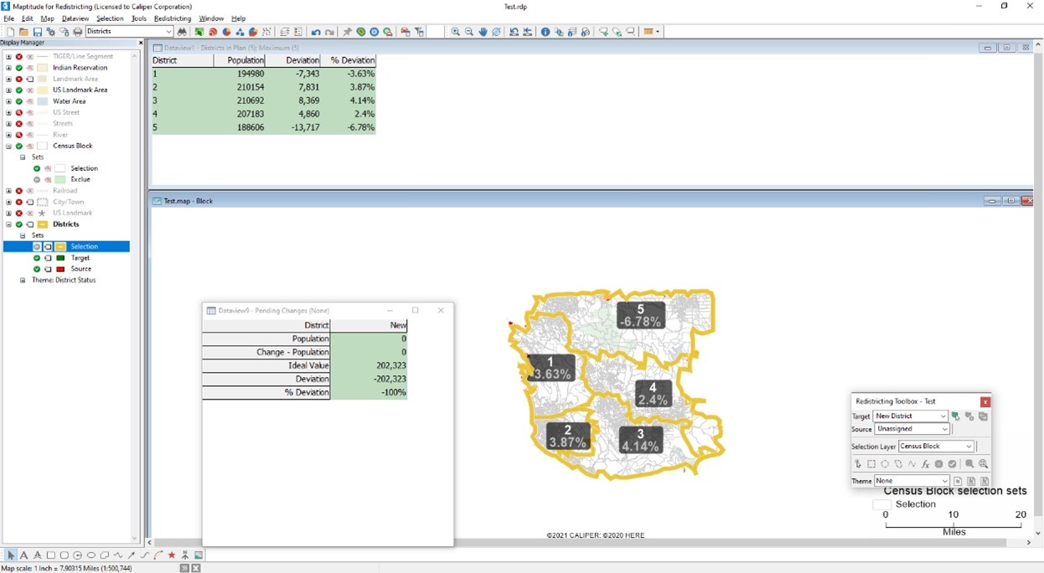
Task: Open the Redistricting menu
Action: click(173, 18)
